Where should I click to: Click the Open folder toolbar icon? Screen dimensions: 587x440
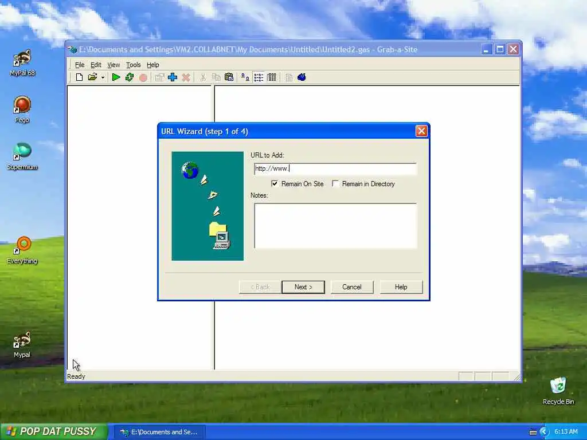(92, 77)
